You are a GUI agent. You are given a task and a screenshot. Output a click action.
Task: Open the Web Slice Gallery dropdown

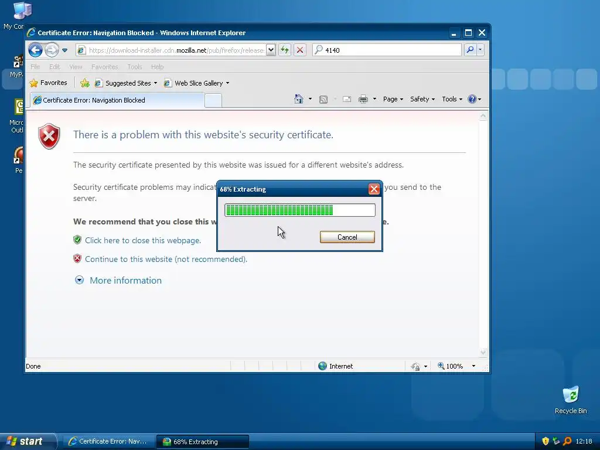[197, 83]
